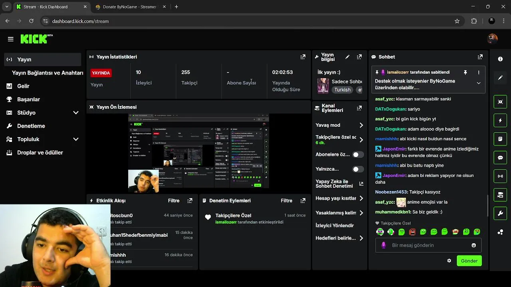This screenshot has width=511, height=287.
Task: Insert the red angry emote in chat
Action: (x=412, y=232)
